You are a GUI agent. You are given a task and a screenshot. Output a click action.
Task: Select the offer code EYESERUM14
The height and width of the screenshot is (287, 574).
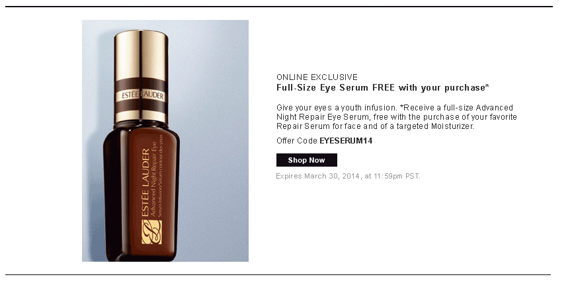click(346, 141)
